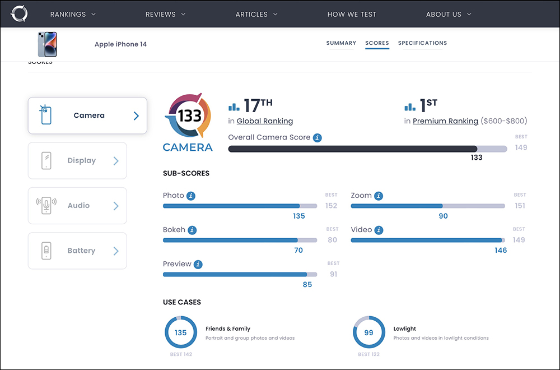Click the SUB-SCORES heading
Viewport: 560px width, 370px height.
tap(186, 173)
